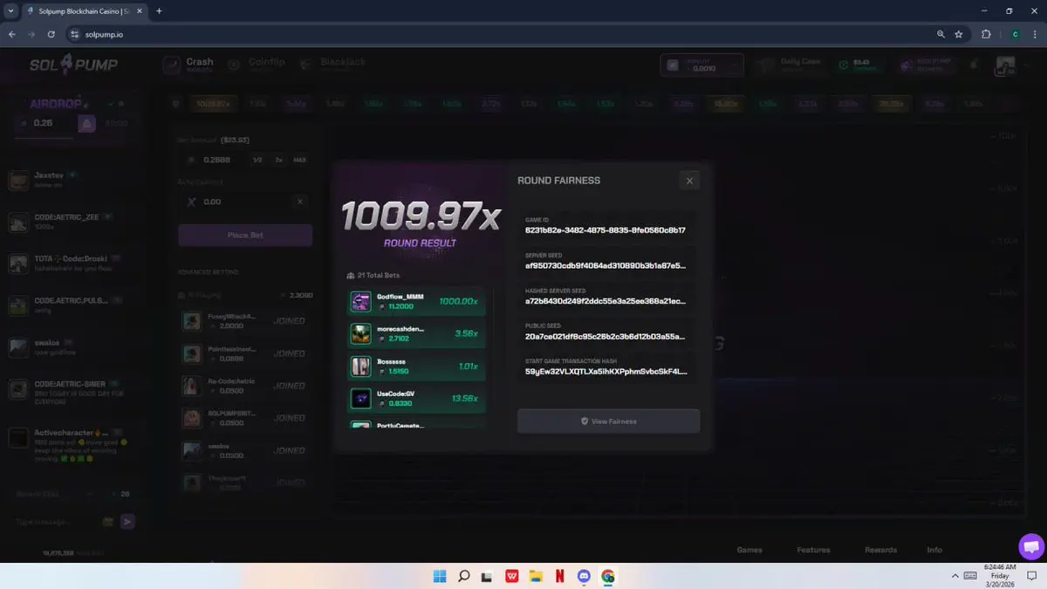Open the Crash game tab
The height and width of the screenshot is (589, 1047).
click(x=188, y=65)
